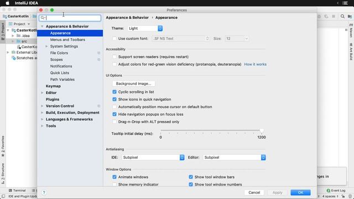Viewport: 354px width, 199px height.
Task: Click the Cancel button
Action: tap(254, 192)
